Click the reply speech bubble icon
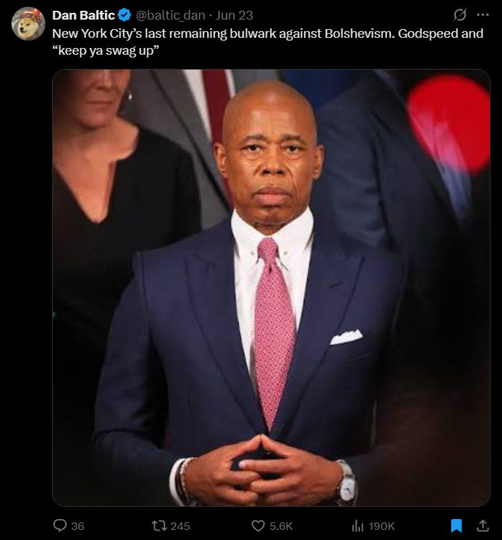 click(60, 526)
